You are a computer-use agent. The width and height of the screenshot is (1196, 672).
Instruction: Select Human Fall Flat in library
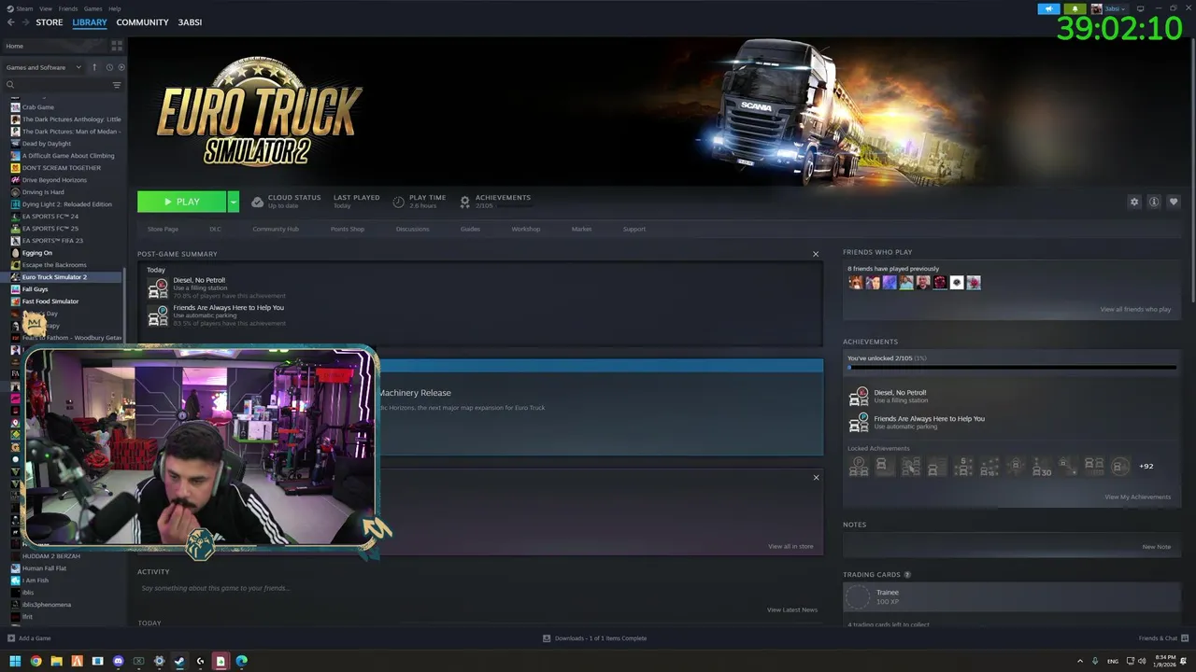click(x=44, y=568)
